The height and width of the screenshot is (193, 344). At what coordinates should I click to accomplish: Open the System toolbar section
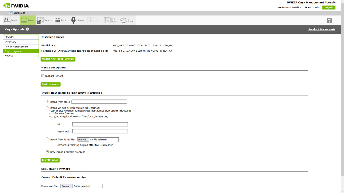tap(28, 20)
